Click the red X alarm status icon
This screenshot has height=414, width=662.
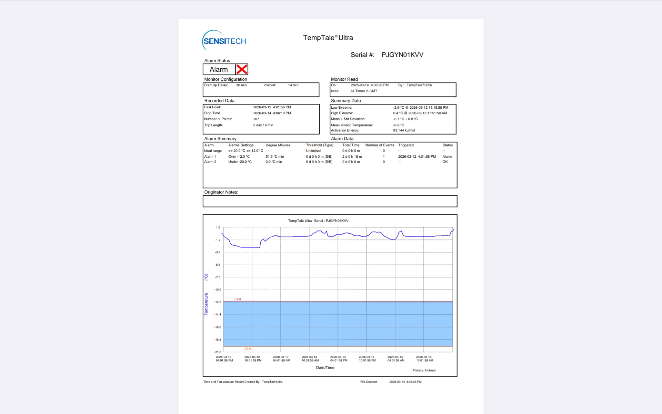click(242, 69)
